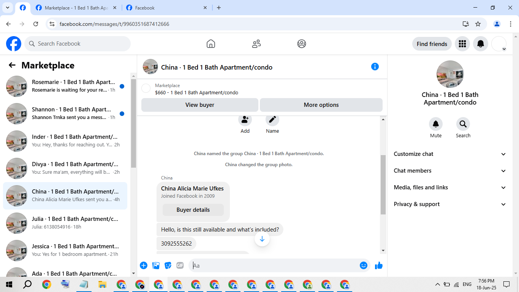Click the Find friends button
The image size is (519, 292).
click(432, 44)
